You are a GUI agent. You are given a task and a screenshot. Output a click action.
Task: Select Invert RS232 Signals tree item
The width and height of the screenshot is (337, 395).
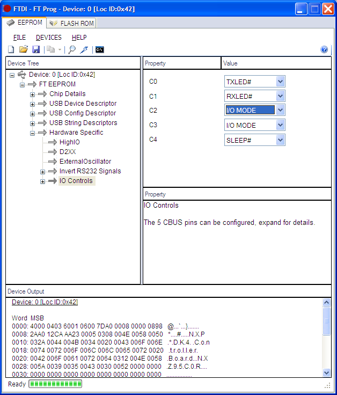coord(90,171)
